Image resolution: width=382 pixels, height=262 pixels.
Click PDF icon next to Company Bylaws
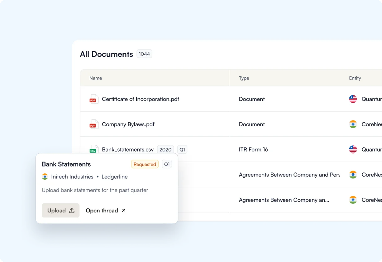pyautogui.click(x=94, y=124)
